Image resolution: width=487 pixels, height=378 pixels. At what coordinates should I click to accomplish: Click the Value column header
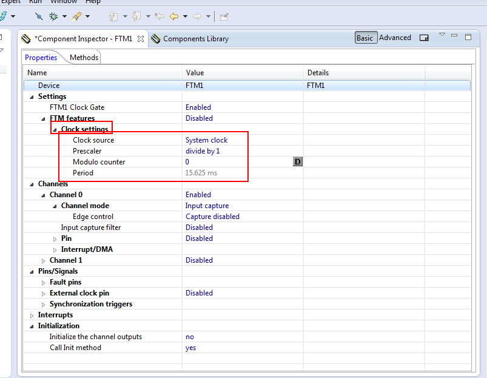point(243,73)
